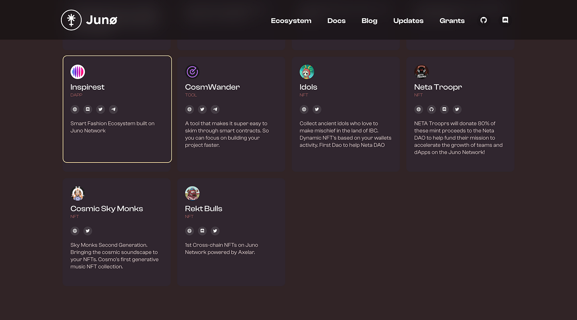This screenshot has height=320, width=577.
Task: Open Neta Troopr website globe icon
Action: pos(418,109)
